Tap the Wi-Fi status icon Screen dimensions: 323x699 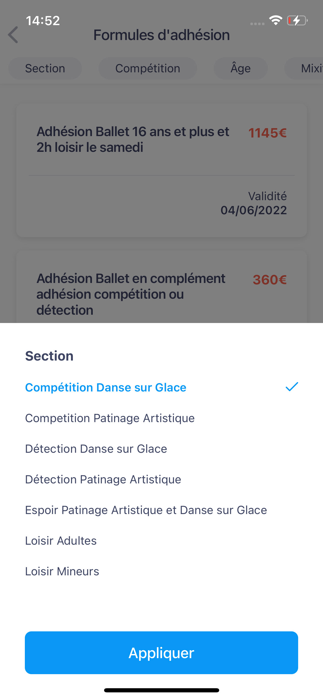coord(276,20)
